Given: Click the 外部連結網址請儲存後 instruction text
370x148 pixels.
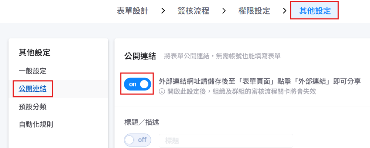Looking at the screenshot, I should tap(259, 81).
